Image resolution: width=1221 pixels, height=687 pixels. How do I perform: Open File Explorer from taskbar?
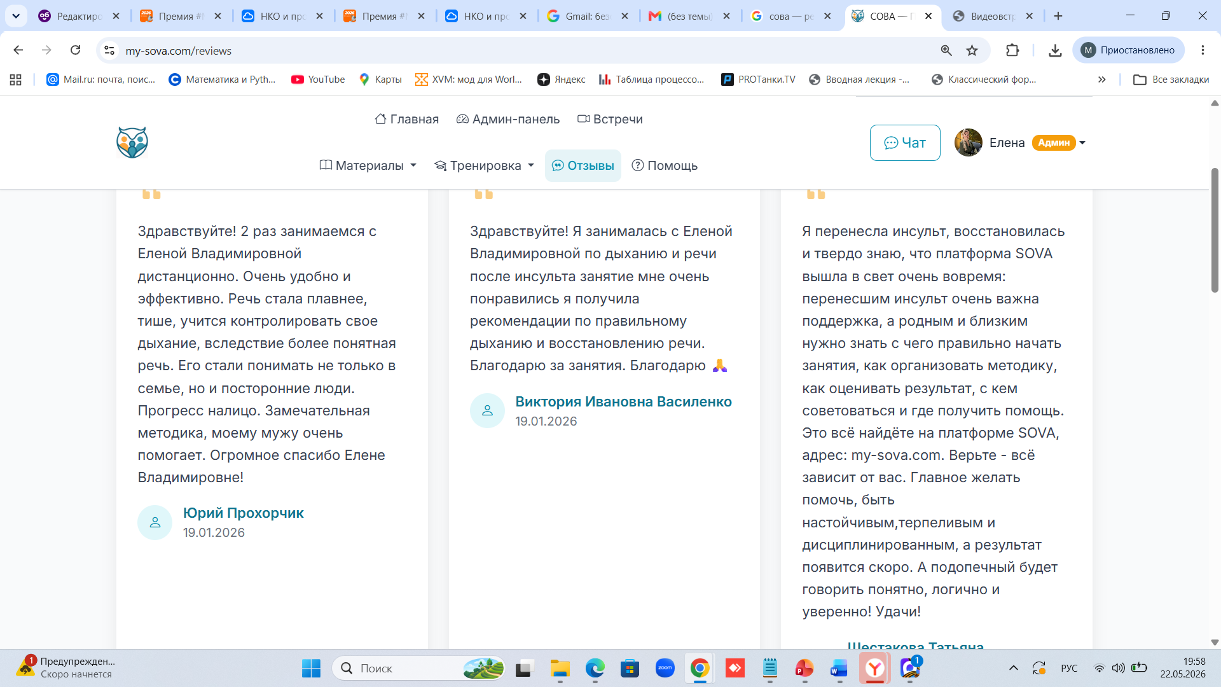[560, 669]
